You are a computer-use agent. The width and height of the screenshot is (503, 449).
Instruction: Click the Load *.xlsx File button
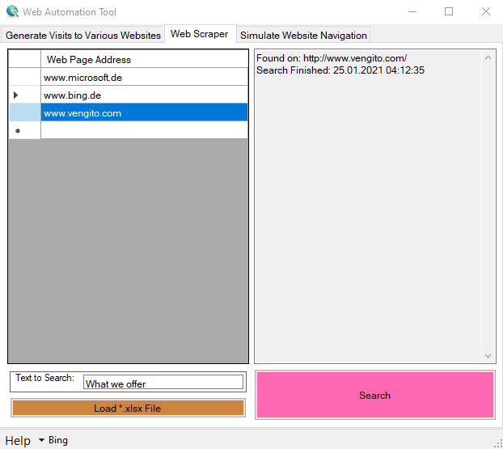click(128, 408)
